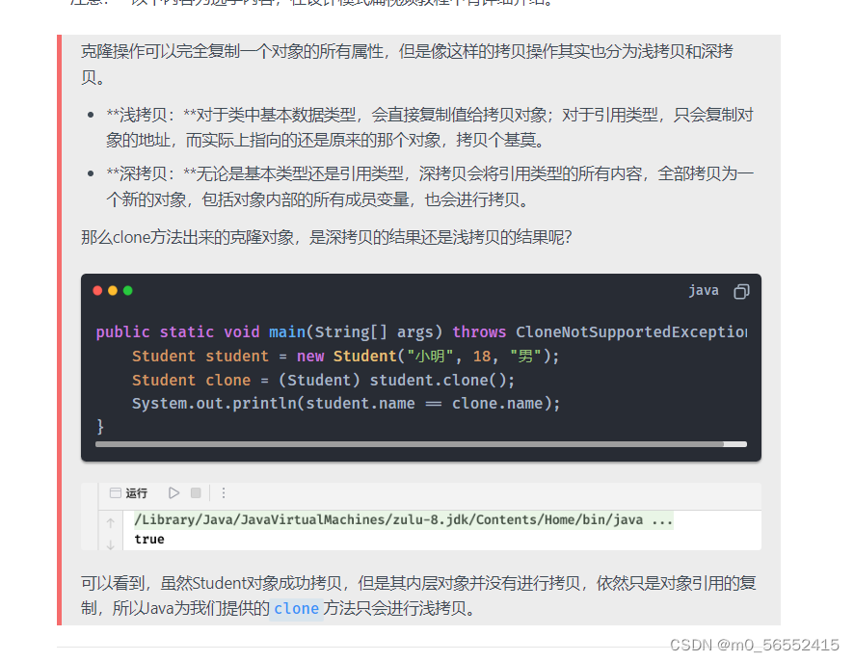Select the 运行 tab label

pyautogui.click(x=136, y=493)
